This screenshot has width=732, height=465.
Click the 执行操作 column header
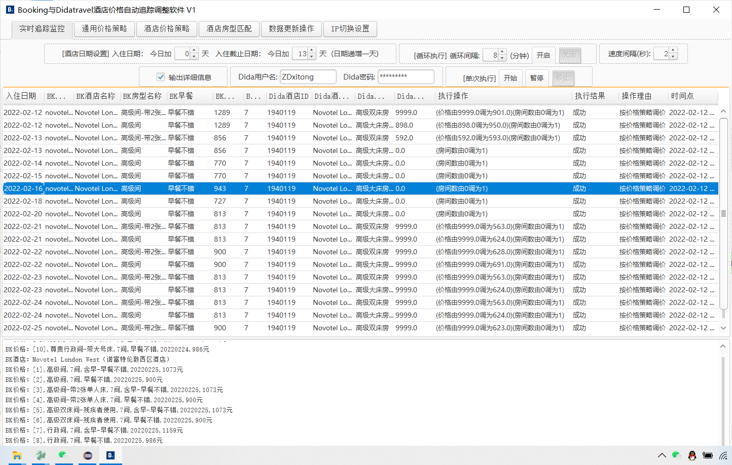tap(503, 96)
